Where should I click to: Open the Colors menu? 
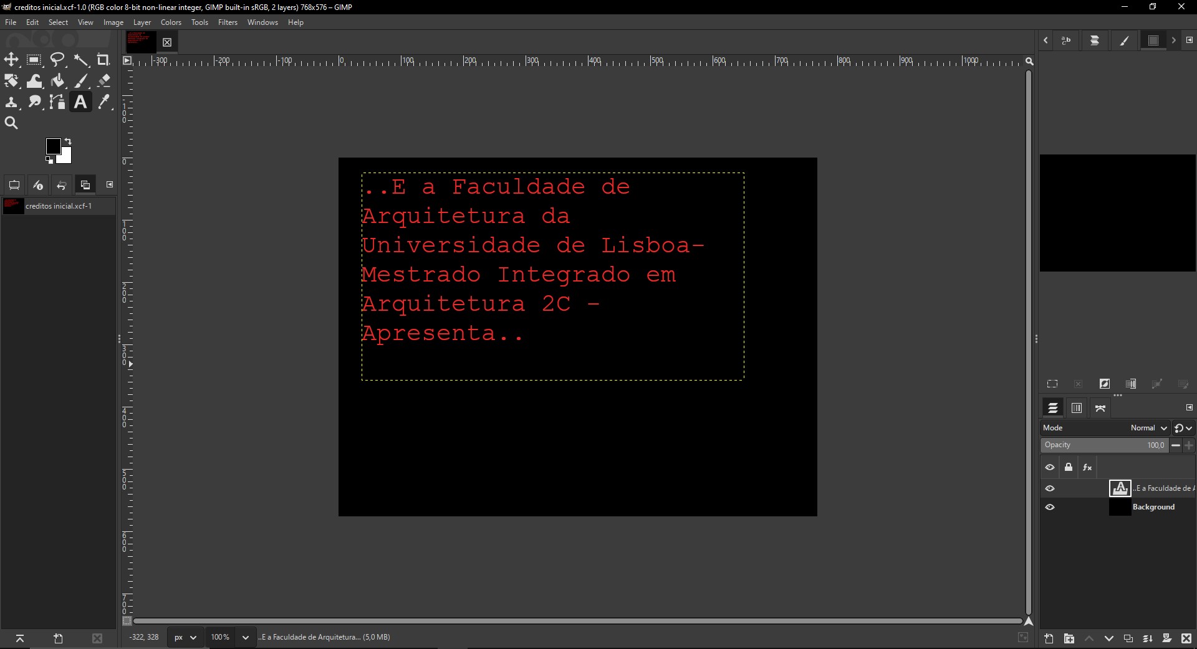pos(171,22)
